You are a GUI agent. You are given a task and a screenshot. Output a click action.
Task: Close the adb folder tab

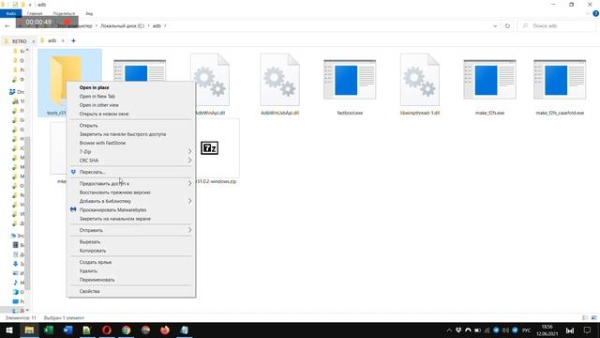(63, 40)
